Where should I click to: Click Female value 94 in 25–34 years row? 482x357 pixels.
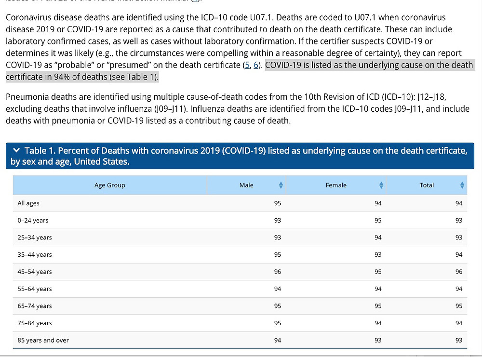pyautogui.click(x=378, y=238)
